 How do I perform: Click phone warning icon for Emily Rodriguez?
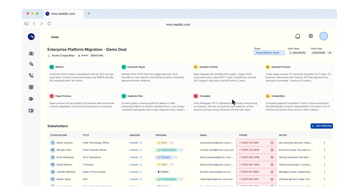coord(272,157)
